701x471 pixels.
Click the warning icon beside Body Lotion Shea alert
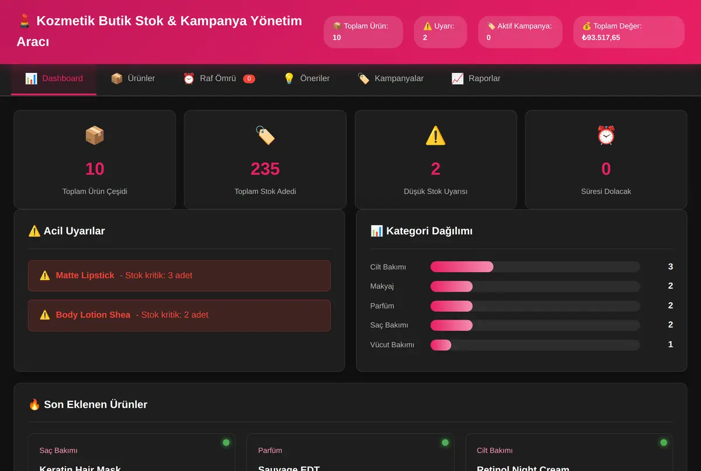tap(45, 315)
